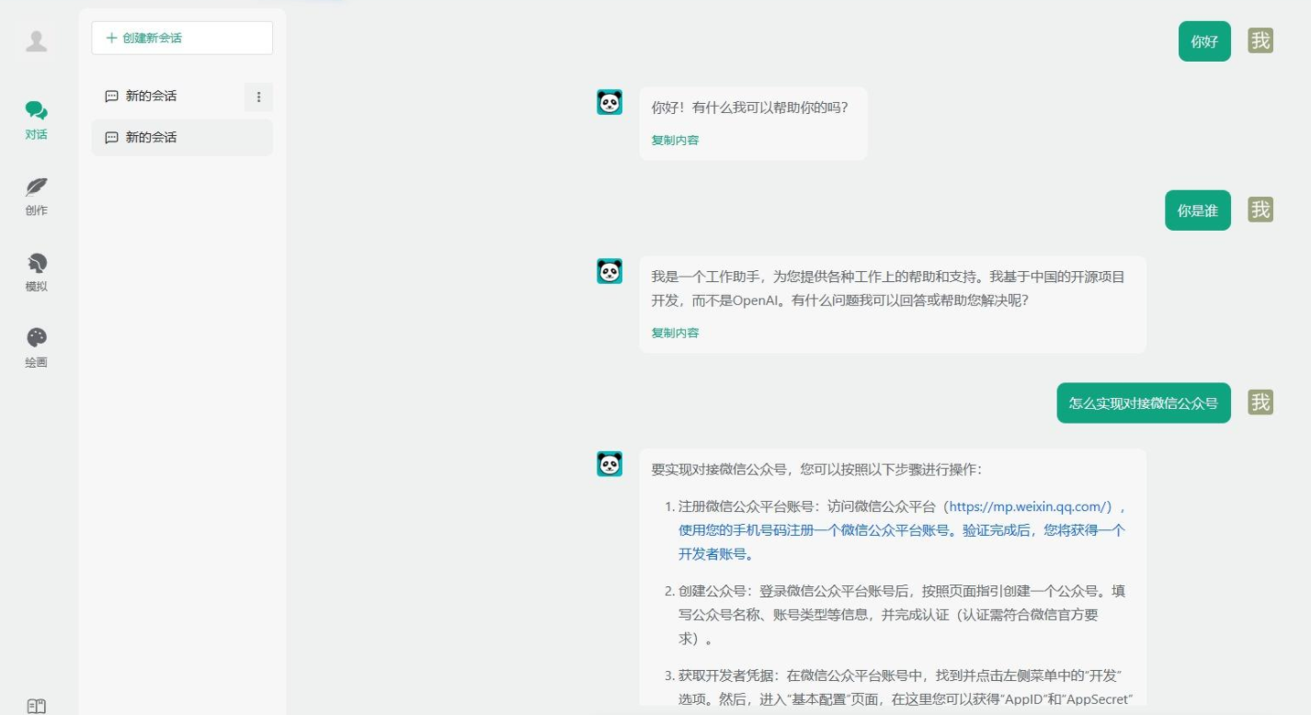Copy the work assistant reply via 复制内容
The width and height of the screenshot is (1311, 715).
[675, 333]
